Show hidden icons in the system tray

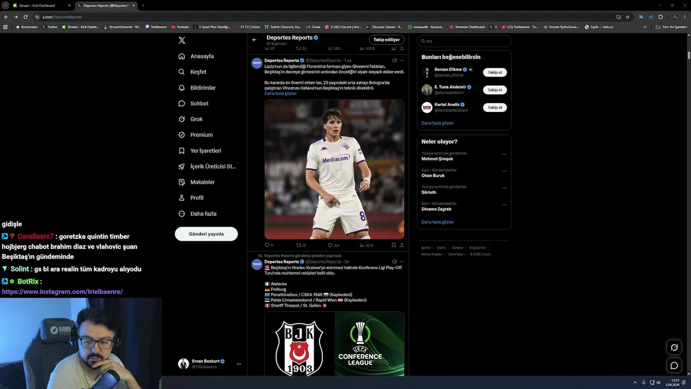pyautogui.click(x=635, y=383)
